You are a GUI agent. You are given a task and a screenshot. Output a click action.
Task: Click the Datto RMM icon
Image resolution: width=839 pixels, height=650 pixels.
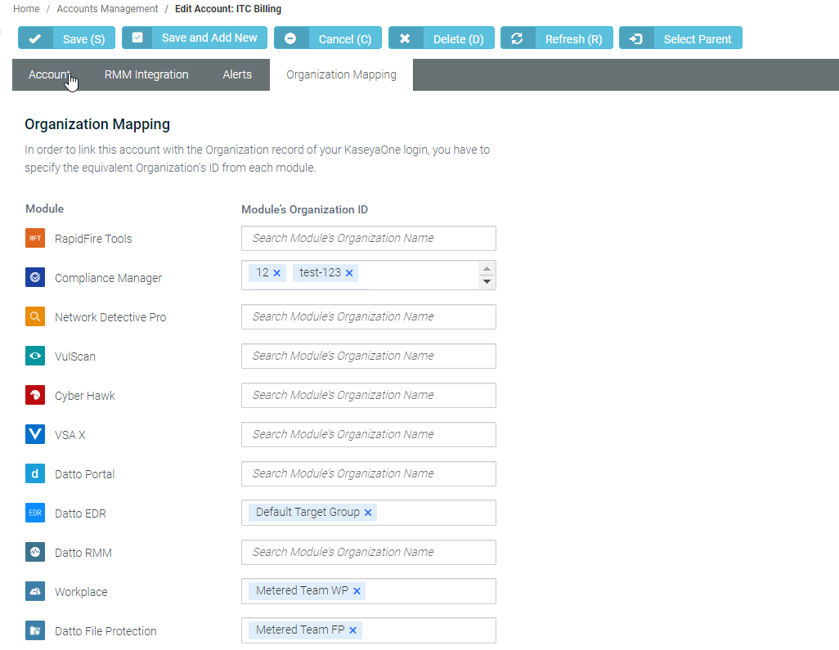[34, 552]
